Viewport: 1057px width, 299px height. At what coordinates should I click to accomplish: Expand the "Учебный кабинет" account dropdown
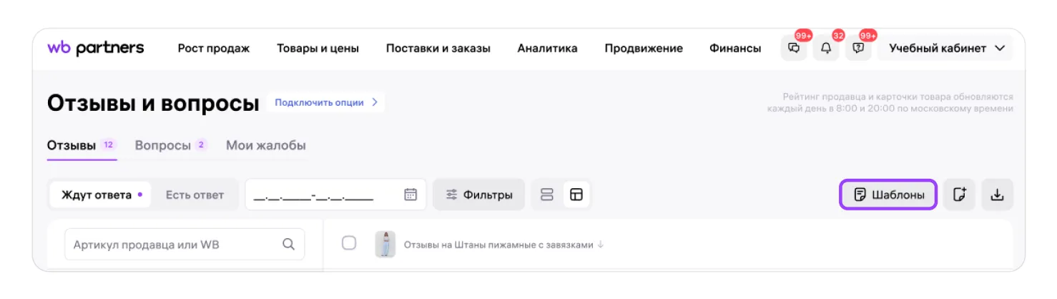click(946, 49)
